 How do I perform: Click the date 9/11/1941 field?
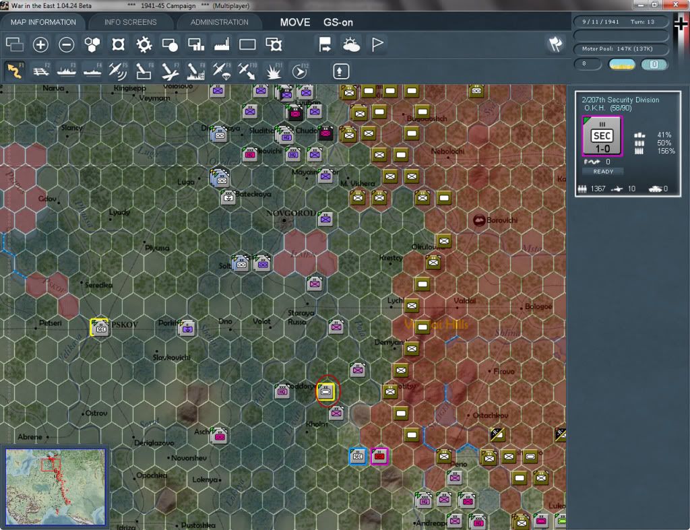click(x=621, y=22)
